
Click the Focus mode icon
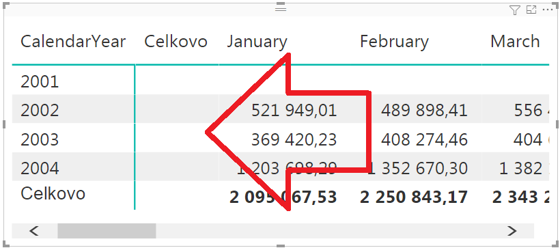click(531, 10)
